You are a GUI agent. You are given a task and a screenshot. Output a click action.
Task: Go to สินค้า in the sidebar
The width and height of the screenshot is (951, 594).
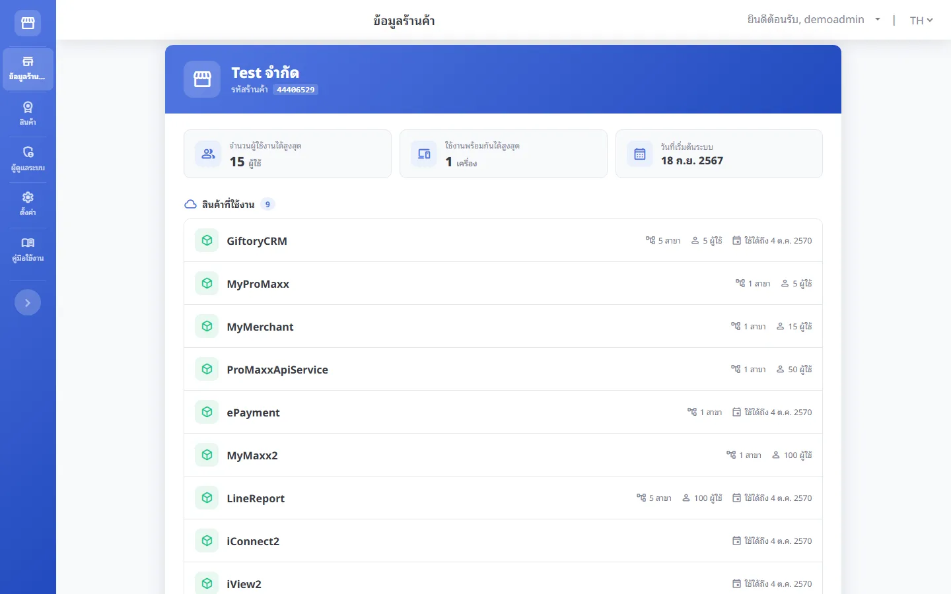click(x=28, y=114)
